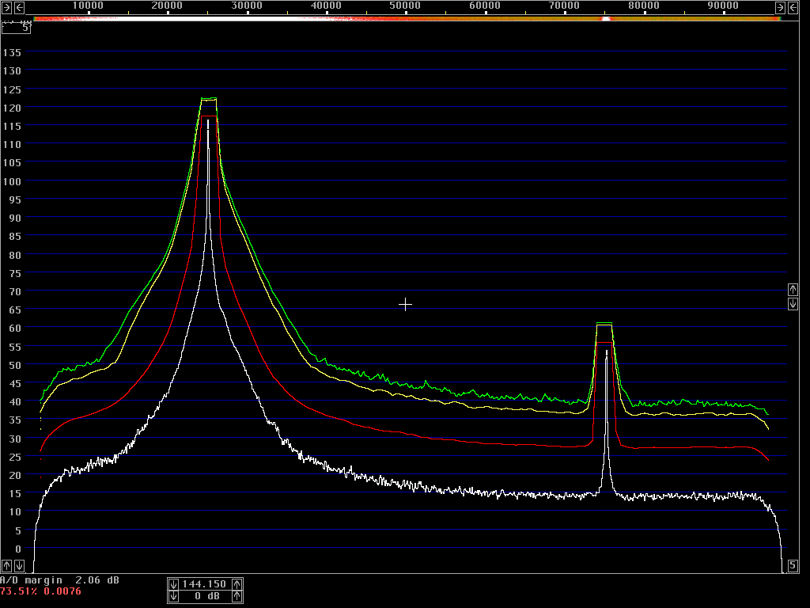Click the right-arrow button at top-left corner
The image size is (810, 608).
coord(6,7)
